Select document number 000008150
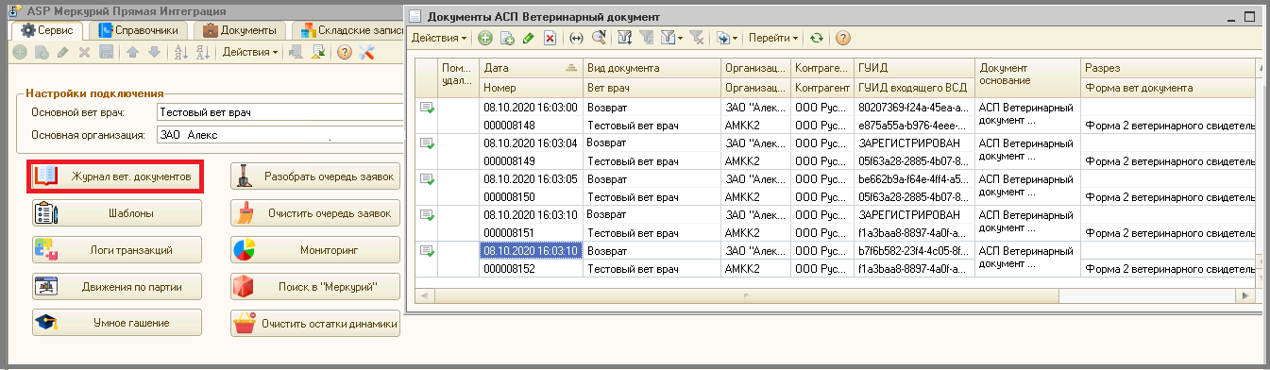 [531, 197]
